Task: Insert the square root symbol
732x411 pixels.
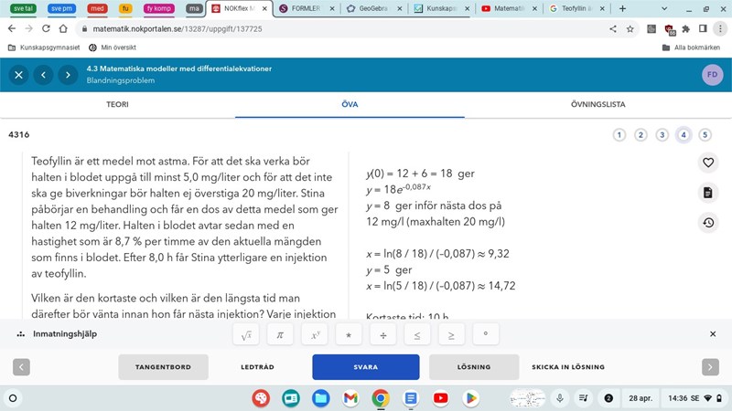Action: (x=246, y=335)
